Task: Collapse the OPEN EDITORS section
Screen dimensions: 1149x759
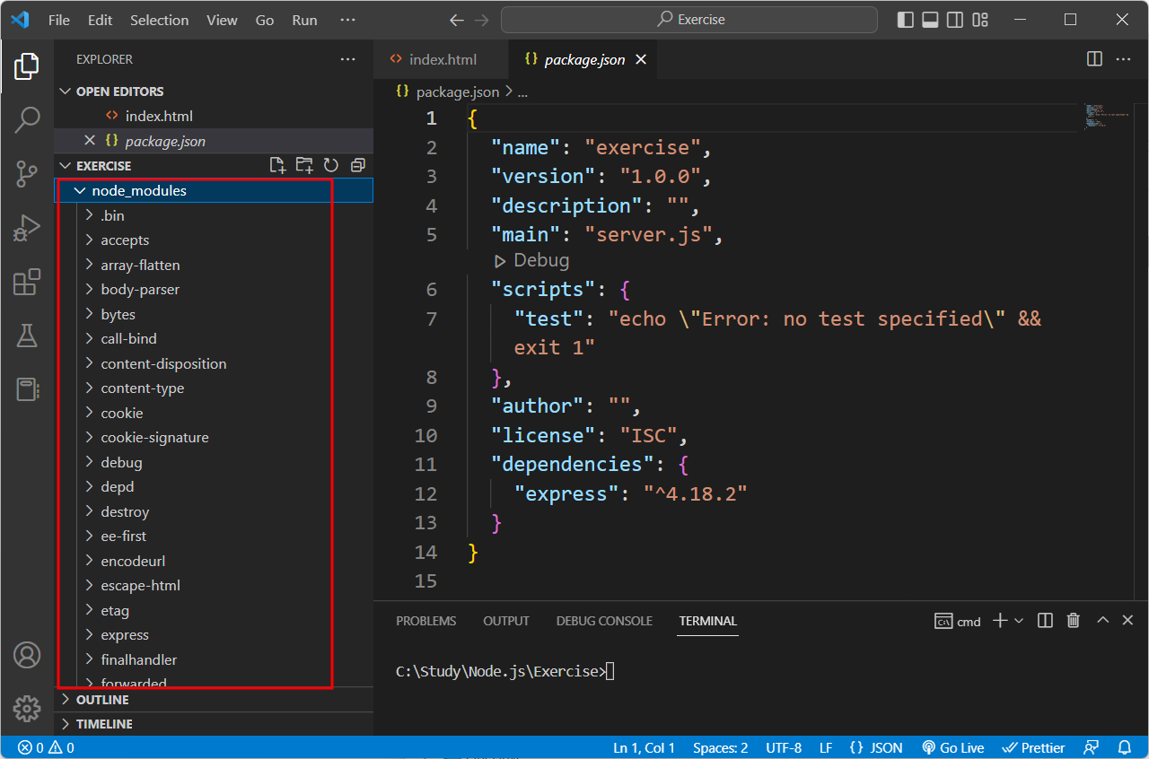Action: pos(214,92)
